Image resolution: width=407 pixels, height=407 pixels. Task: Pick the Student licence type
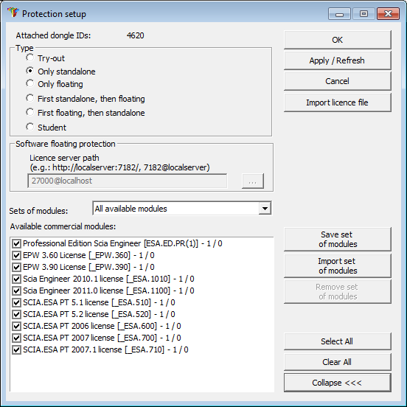click(x=29, y=127)
